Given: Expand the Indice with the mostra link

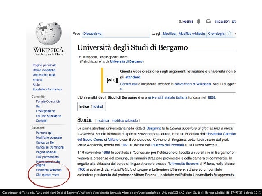Looking at the screenshot, I should (97, 106).
